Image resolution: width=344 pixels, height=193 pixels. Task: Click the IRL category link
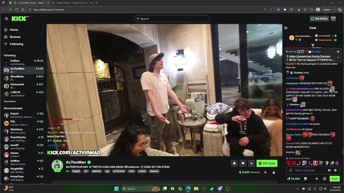coord(67,171)
